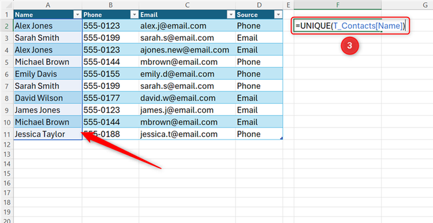Select column F header
433x223 pixels.
[338, 5]
